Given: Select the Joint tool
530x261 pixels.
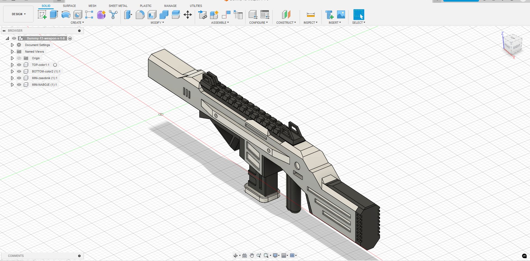Looking at the screenshot, I should click(226, 15).
